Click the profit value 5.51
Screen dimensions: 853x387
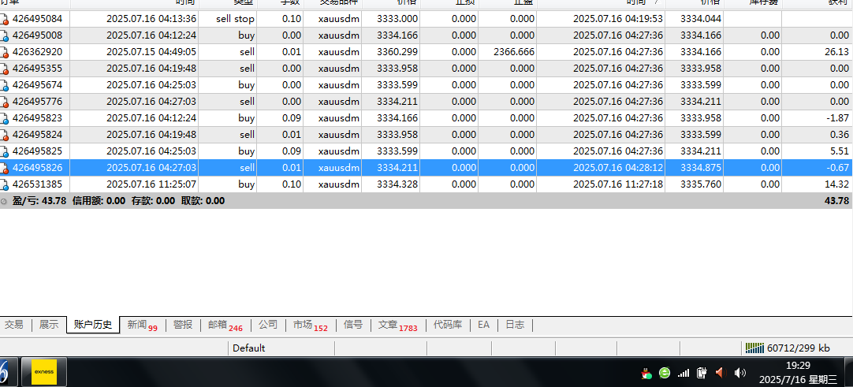point(840,151)
